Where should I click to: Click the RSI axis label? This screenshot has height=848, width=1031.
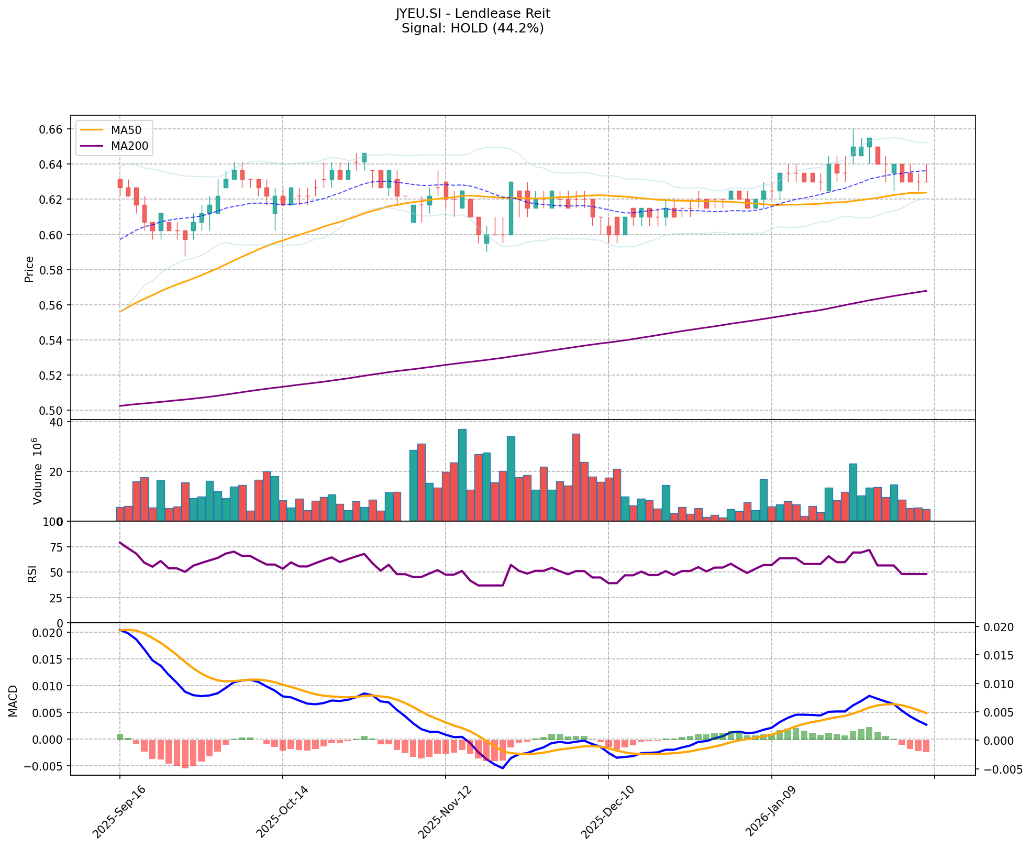(32, 573)
